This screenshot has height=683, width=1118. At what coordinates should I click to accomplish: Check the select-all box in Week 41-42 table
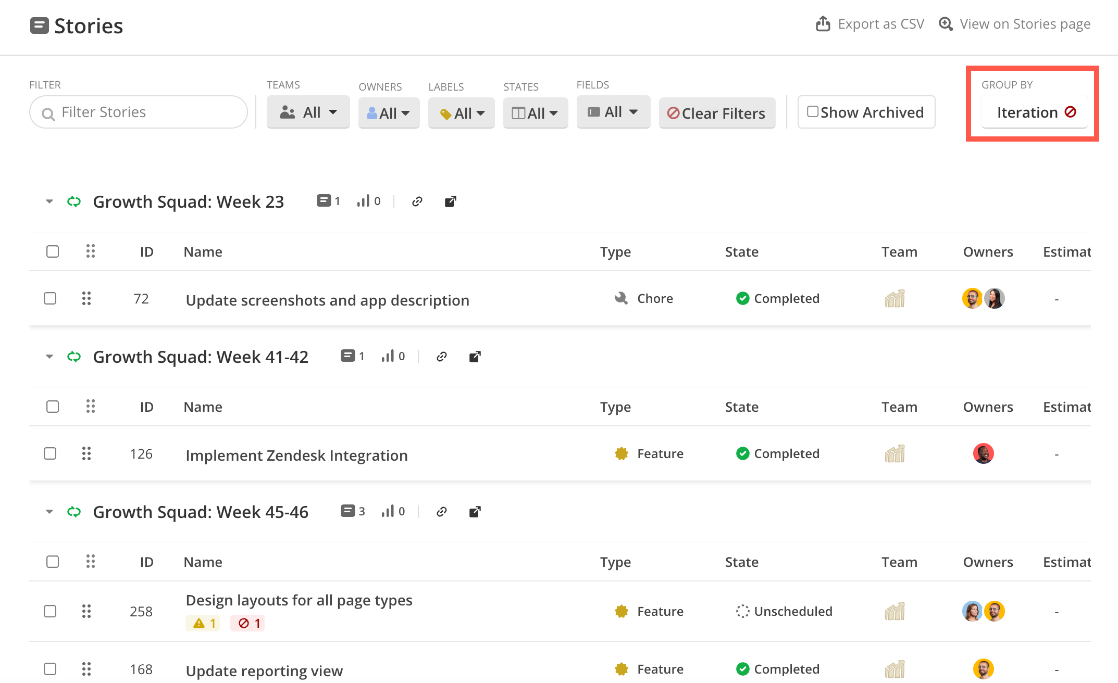[x=53, y=407]
